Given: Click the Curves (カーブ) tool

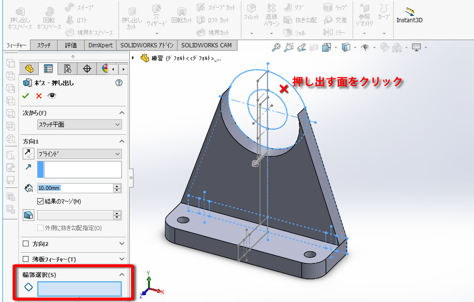Looking at the screenshot, I should pos(384,13).
